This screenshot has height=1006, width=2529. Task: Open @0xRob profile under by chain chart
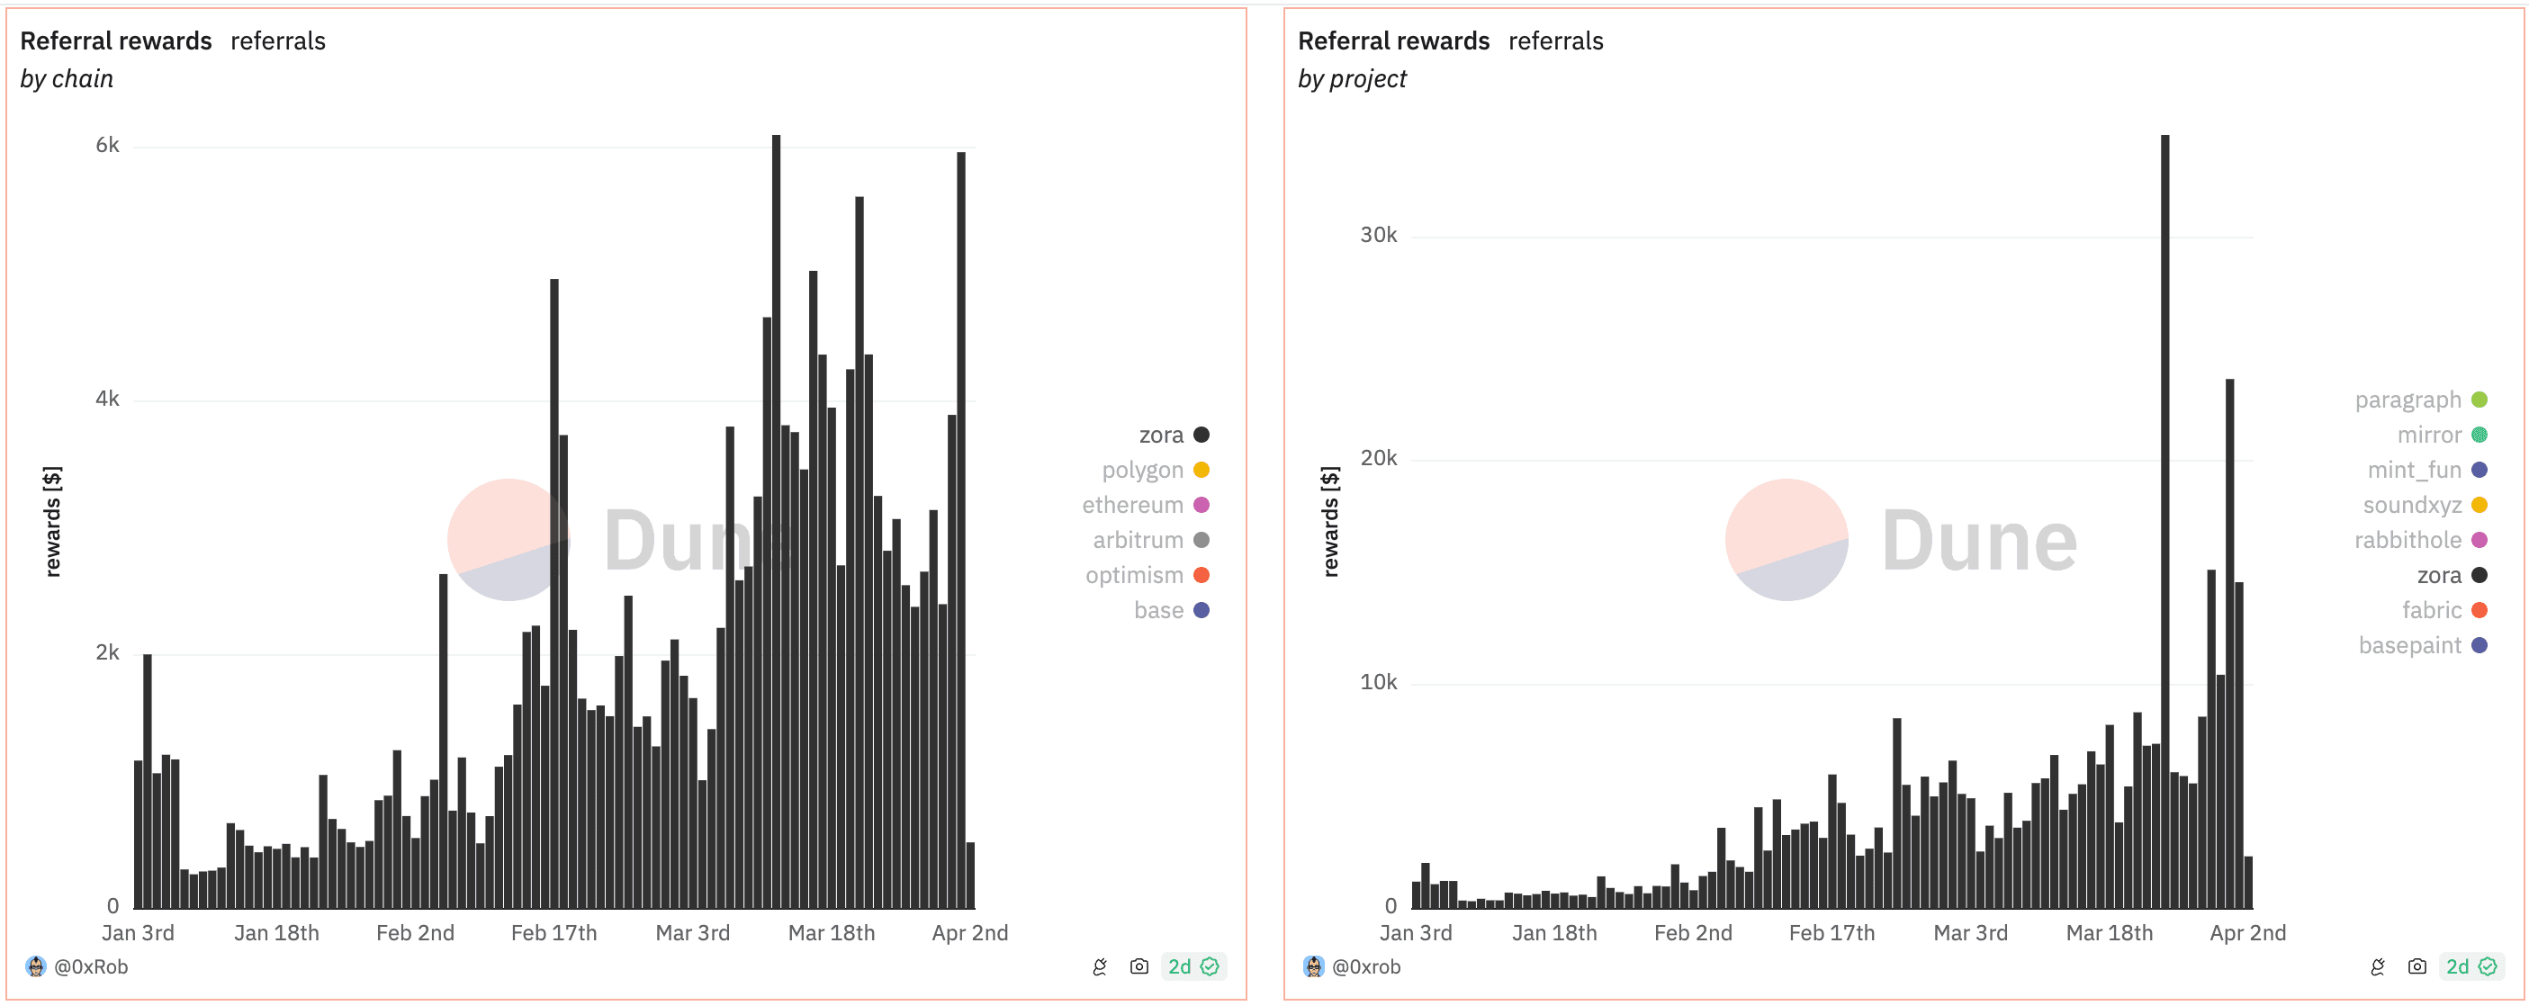click(91, 967)
